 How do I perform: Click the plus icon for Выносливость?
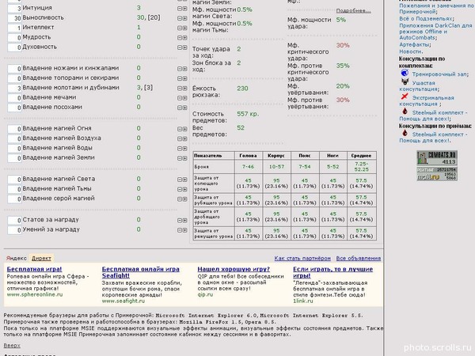pyautogui.click(x=184, y=18)
